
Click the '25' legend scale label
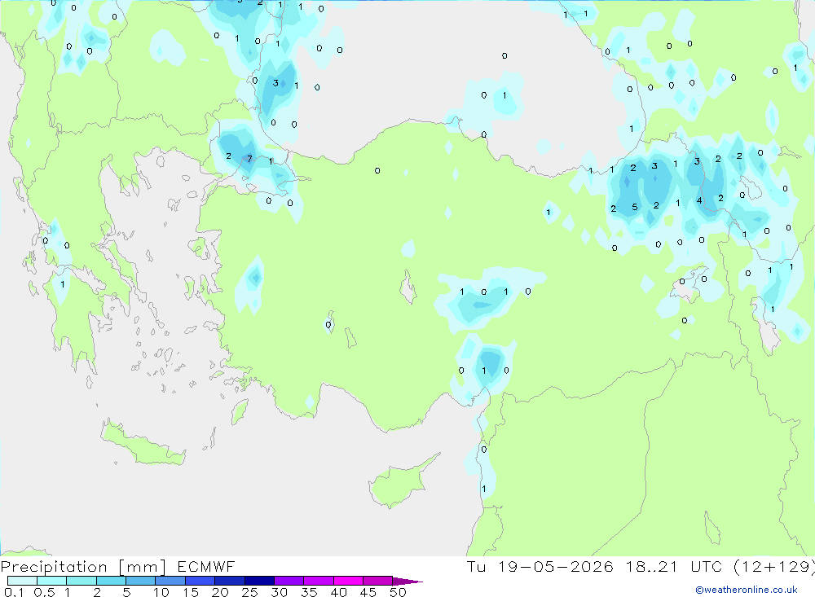[250, 592]
